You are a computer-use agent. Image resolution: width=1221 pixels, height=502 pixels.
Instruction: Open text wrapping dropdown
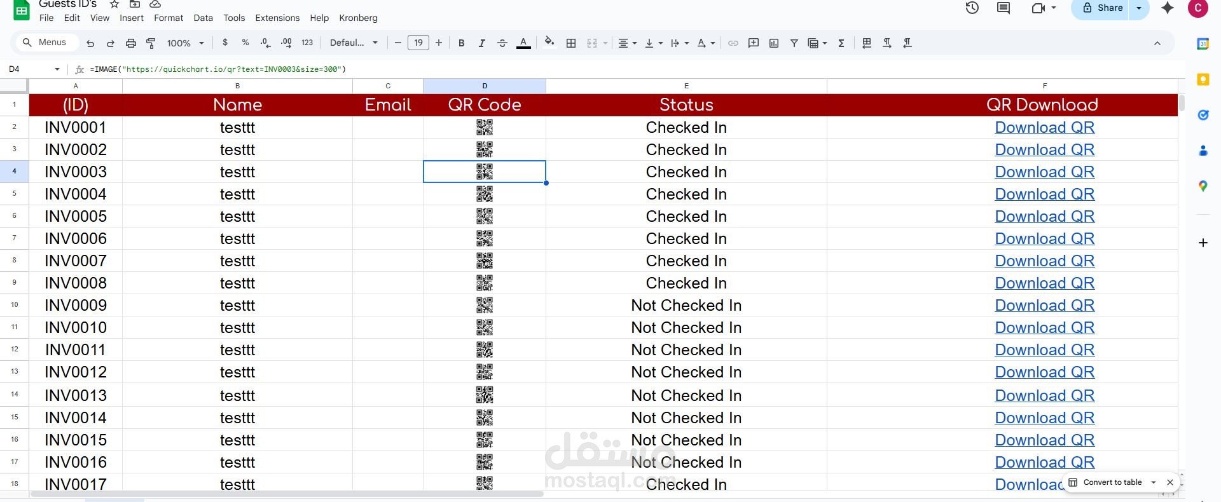click(x=679, y=43)
